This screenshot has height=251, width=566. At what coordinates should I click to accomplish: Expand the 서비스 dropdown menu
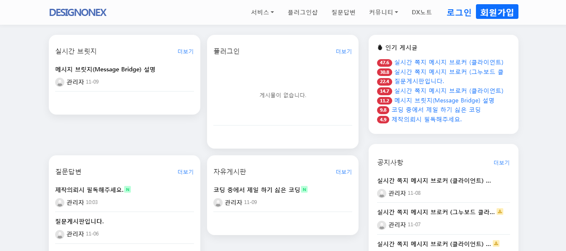[262, 13]
